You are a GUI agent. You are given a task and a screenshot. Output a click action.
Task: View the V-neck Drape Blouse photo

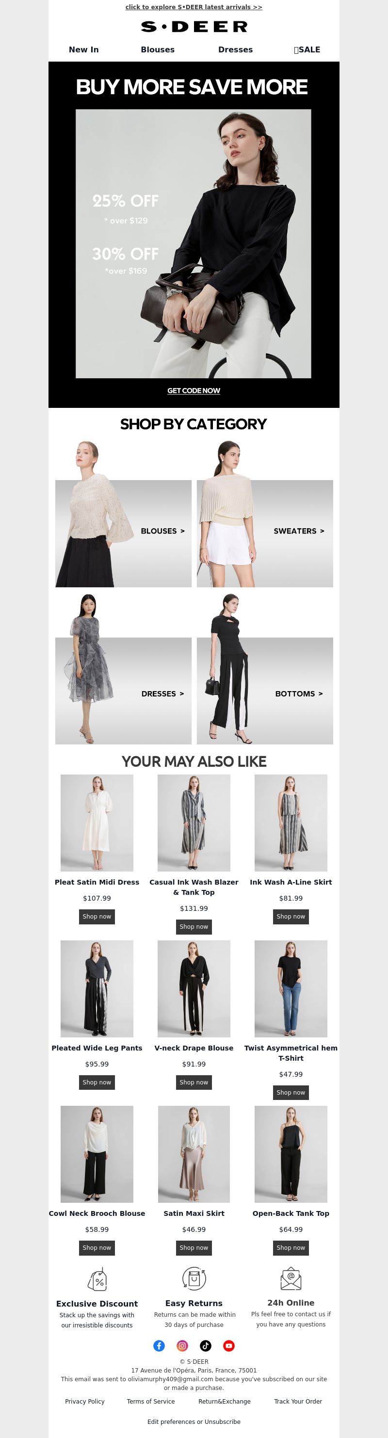coord(194,988)
